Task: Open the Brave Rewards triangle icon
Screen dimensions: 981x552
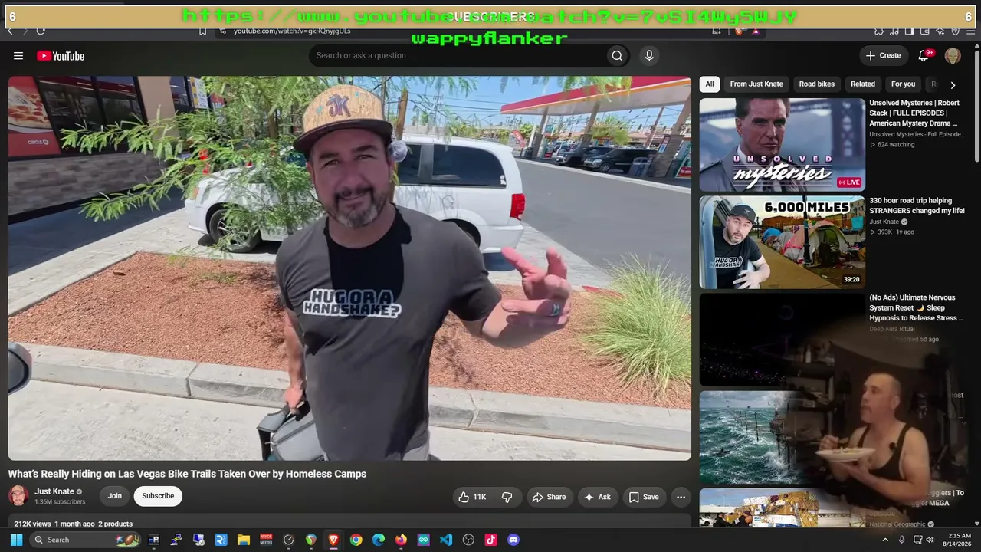Action: [x=756, y=31]
